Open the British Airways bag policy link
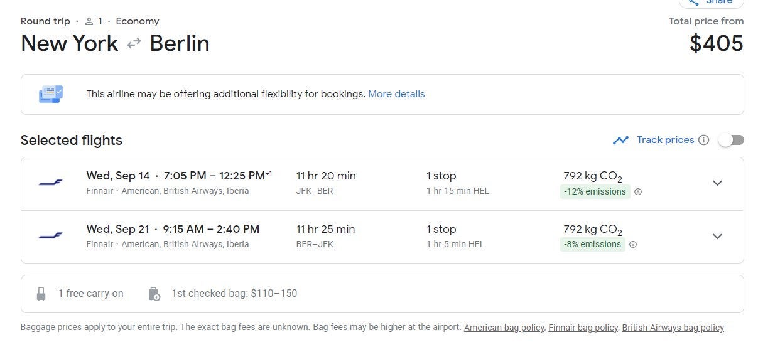Image resolution: width=758 pixels, height=347 pixels. 673,328
